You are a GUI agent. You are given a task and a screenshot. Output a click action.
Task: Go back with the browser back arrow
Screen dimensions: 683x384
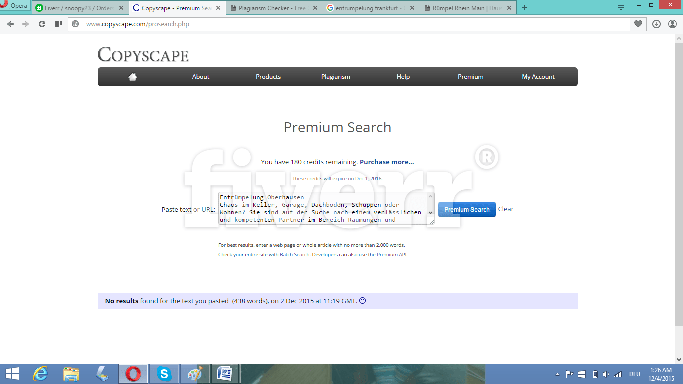[x=10, y=24]
